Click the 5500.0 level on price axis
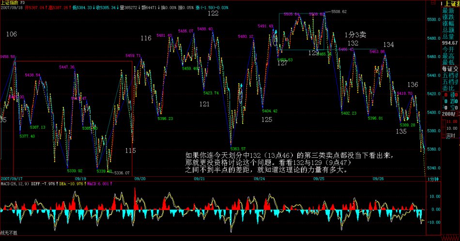 pyautogui.click(x=434, y=20)
